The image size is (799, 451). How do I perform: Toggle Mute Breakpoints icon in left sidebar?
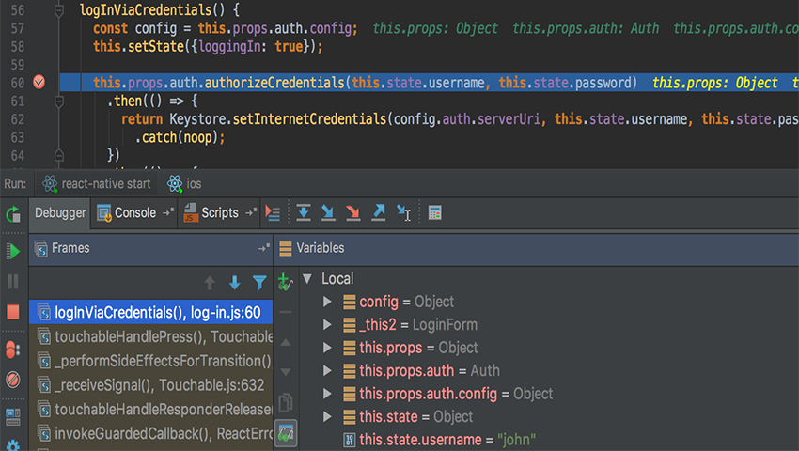point(13,380)
